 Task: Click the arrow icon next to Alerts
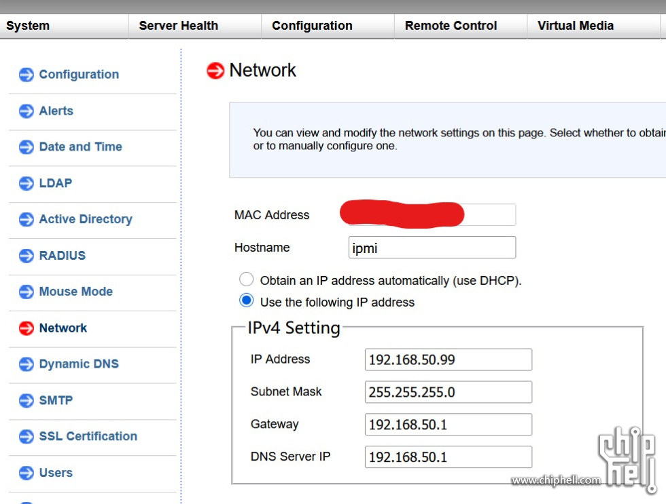pyautogui.click(x=27, y=111)
